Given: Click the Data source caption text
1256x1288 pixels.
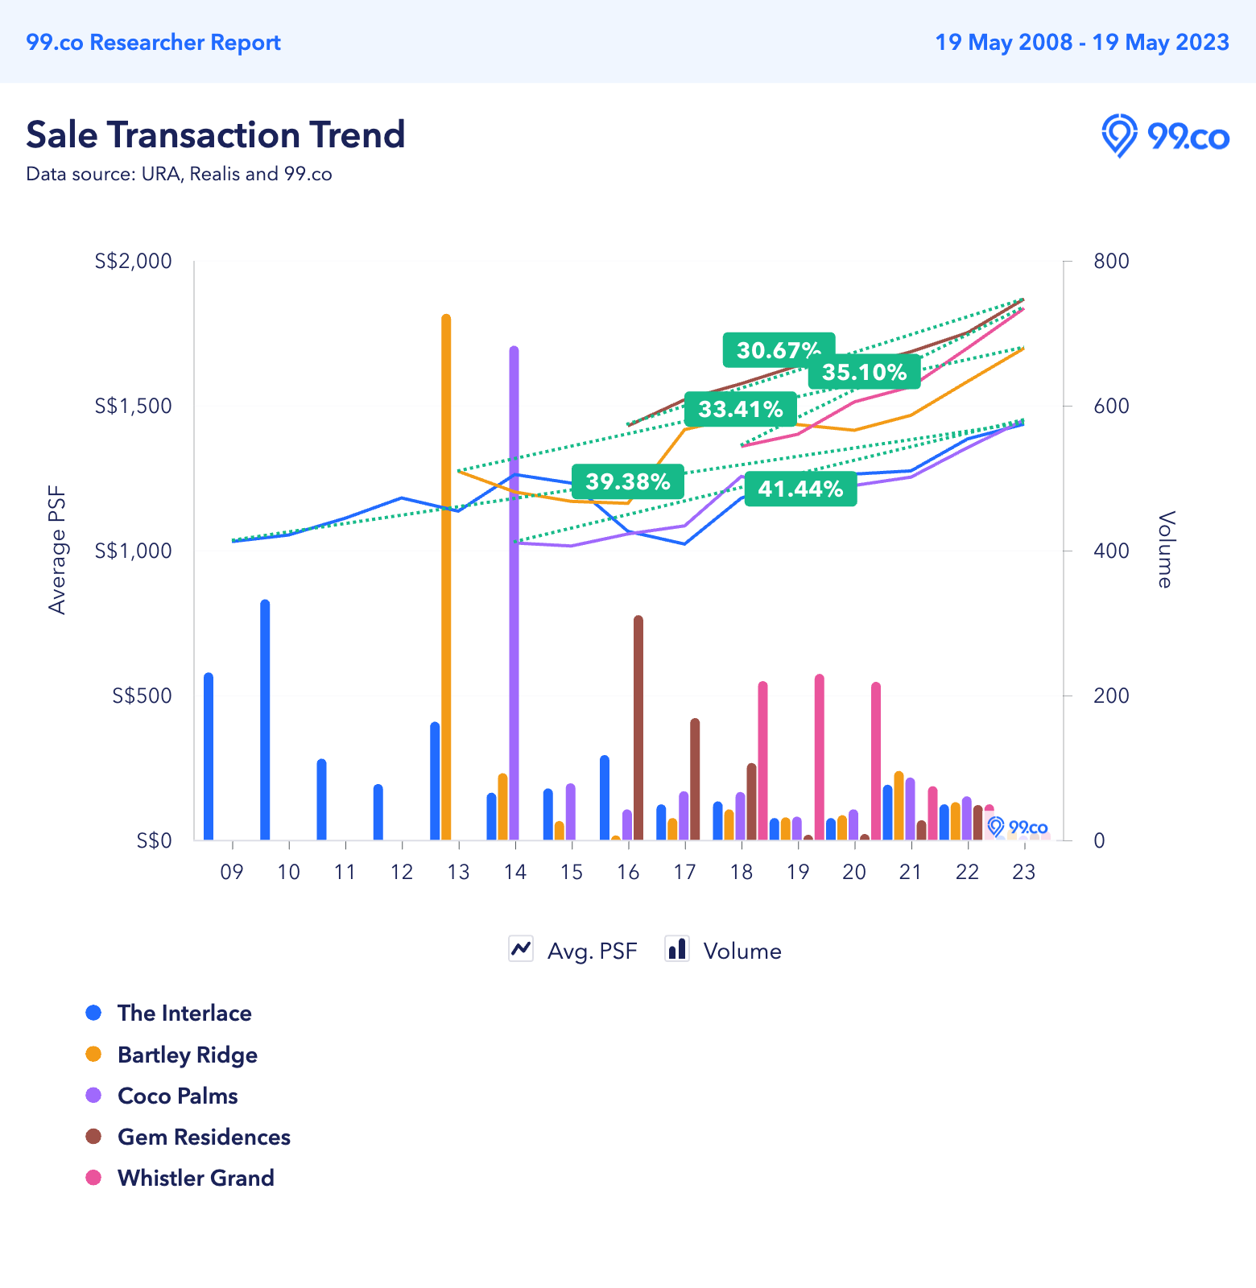Looking at the screenshot, I should coord(179,174).
